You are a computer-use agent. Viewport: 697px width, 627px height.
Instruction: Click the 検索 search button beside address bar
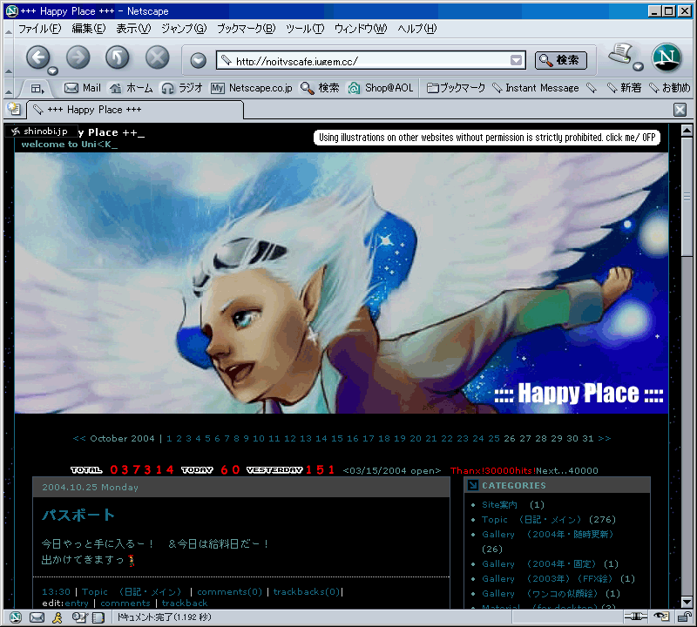pyautogui.click(x=560, y=60)
